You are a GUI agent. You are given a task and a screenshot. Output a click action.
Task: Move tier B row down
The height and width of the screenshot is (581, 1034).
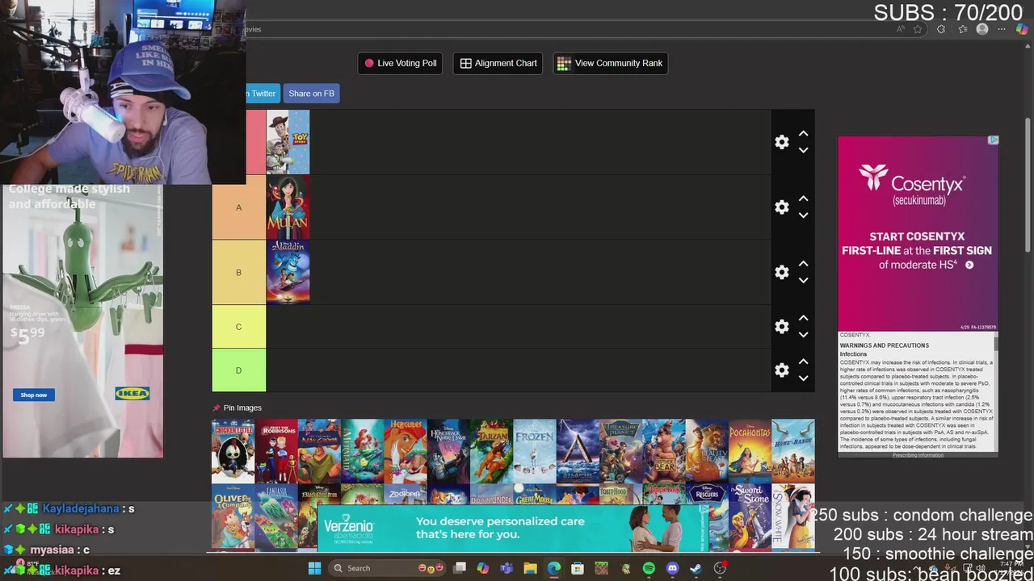(803, 281)
